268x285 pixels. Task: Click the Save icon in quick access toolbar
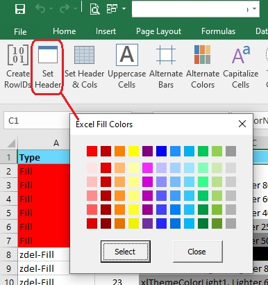[x=20, y=9]
